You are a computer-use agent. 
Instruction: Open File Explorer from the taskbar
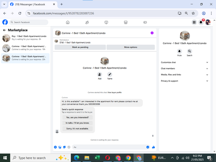87,158
